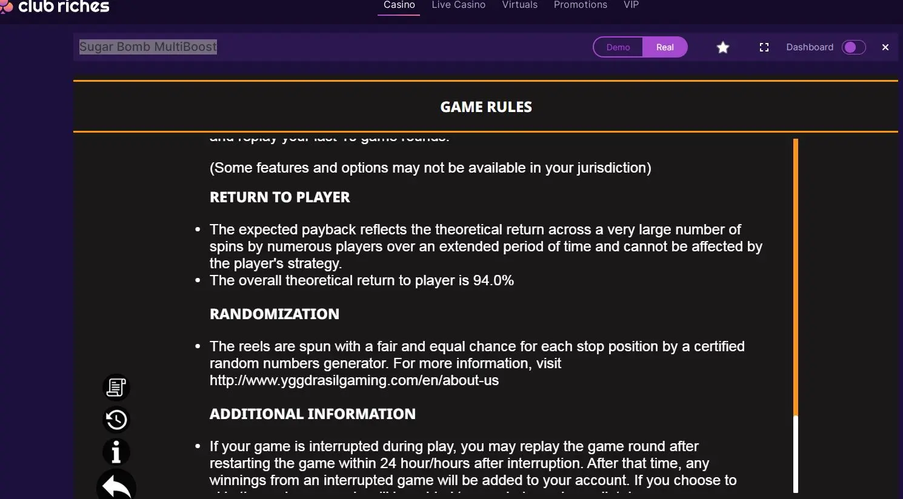This screenshot has width=903, height=499.
Task: Open the VIP section
Action: [x=631, y=5]
